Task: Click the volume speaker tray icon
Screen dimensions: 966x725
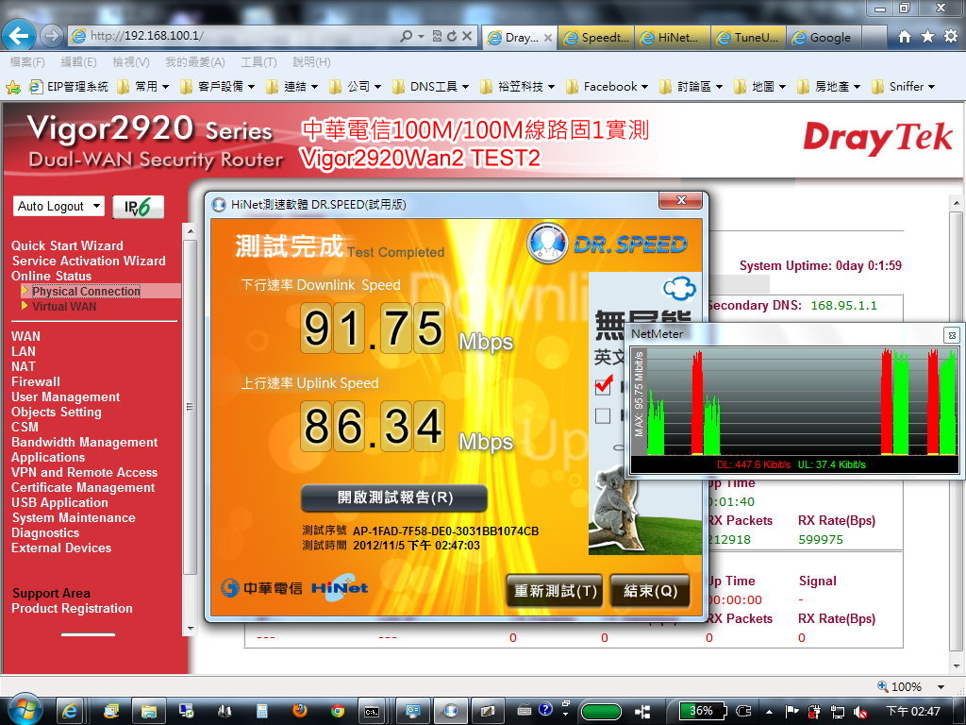Action: [x=860, y=712]
